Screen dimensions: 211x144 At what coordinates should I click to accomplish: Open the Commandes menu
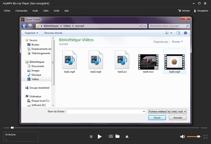pyautogui.click(x=21, y=11)
